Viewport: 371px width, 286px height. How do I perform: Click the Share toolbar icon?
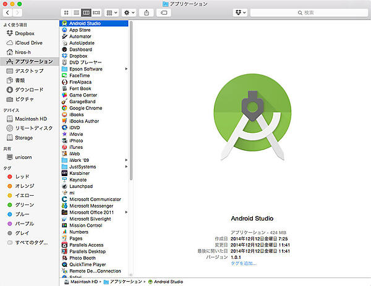point(146,12)
